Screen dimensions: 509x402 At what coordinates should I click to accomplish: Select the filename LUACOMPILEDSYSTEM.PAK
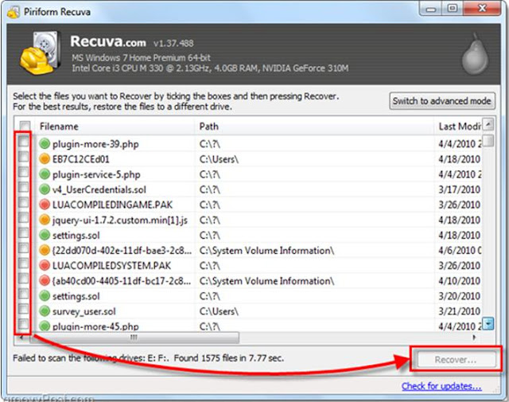point(111,266)
